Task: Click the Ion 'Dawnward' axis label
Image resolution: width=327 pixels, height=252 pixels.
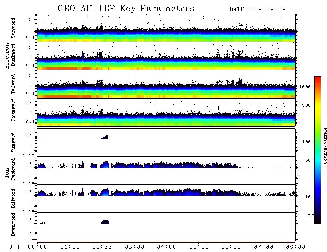Action: (13, 225)
